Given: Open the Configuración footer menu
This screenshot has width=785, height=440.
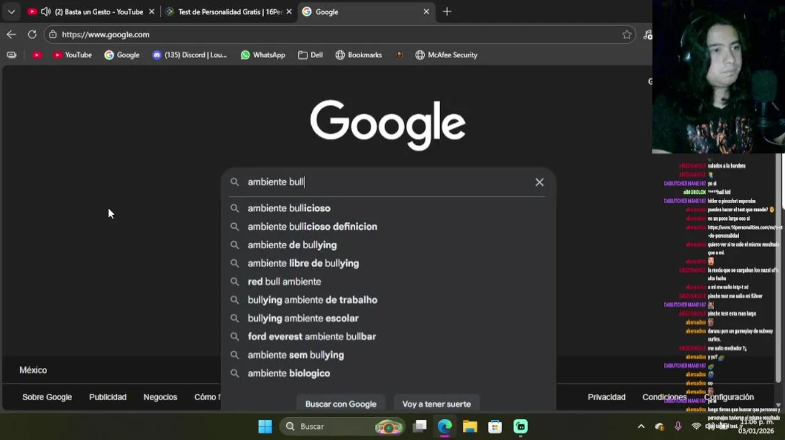Looking at the screenshot, I should tap(729, 397).
